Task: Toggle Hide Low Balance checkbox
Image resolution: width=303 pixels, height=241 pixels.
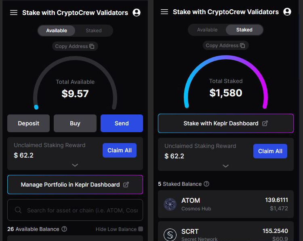Action: (x=141, y=229)
